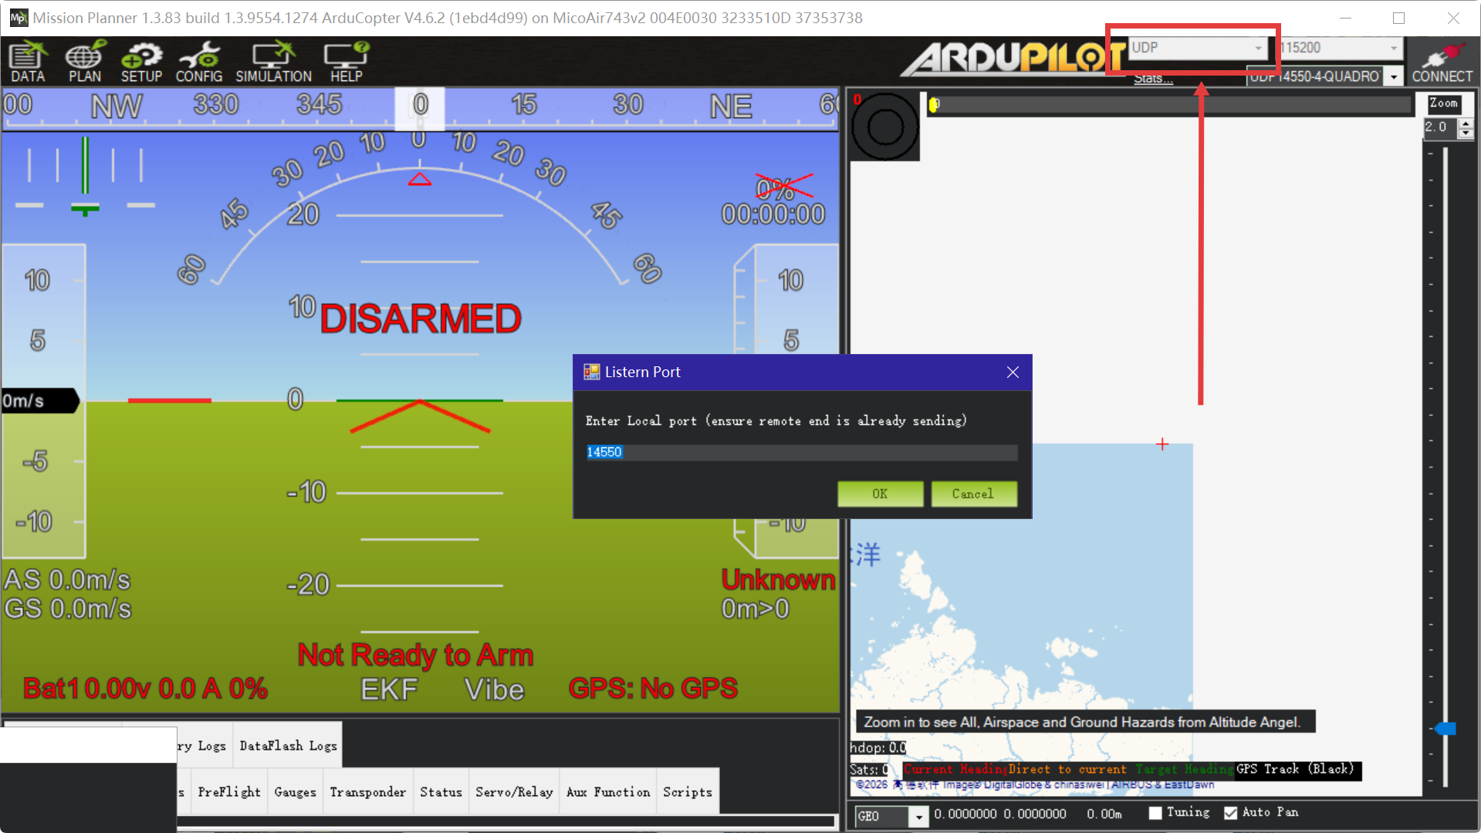1481x833 pixels.
Task: Click the map zoom slider handle
Action: pos(1445,729)
